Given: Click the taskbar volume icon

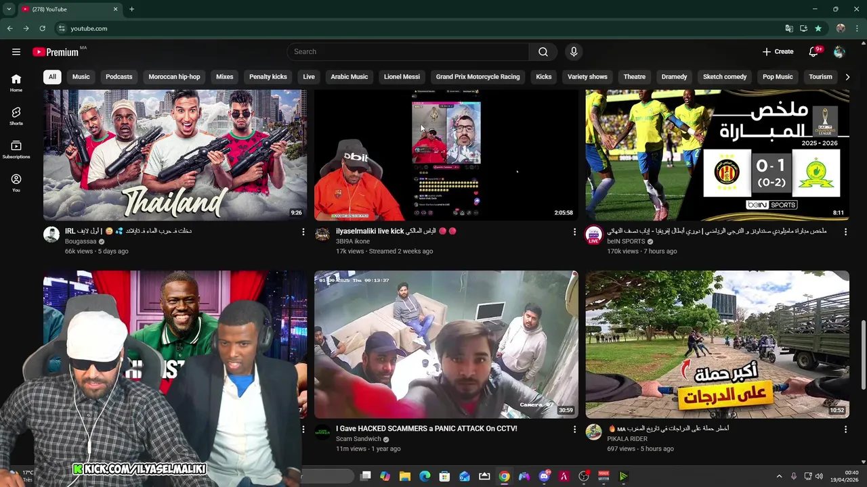Looking at the screenshot, I should point(819,476).
